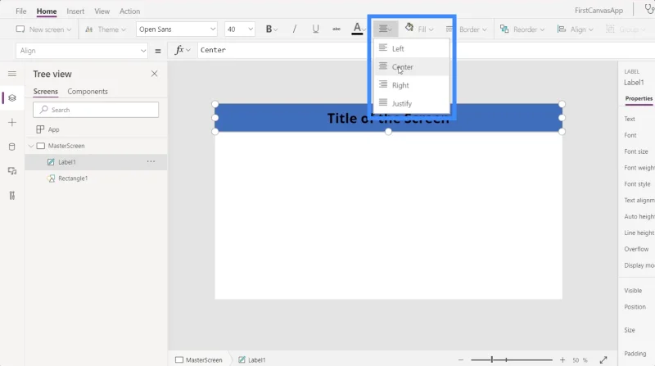
Task: Toggle the hamburger menu in left rail
Action: (12, 74)
